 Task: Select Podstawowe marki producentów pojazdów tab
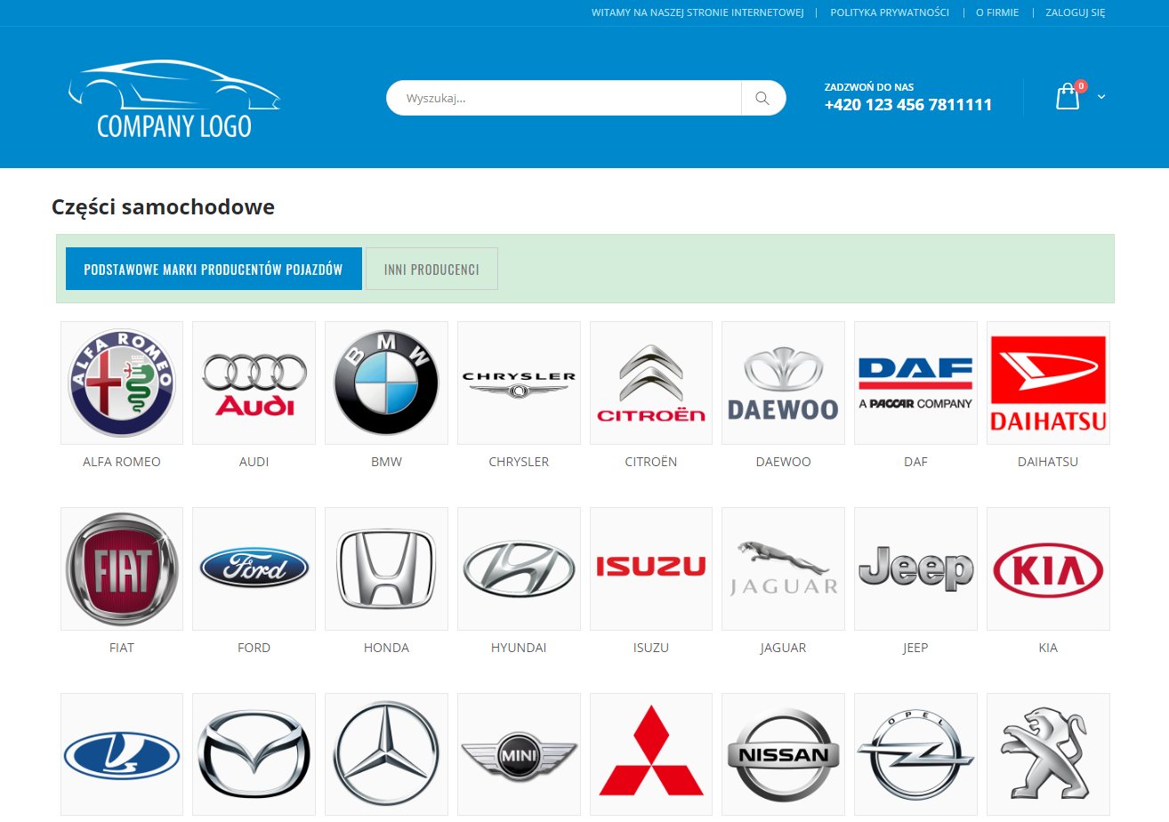(214, 269)
